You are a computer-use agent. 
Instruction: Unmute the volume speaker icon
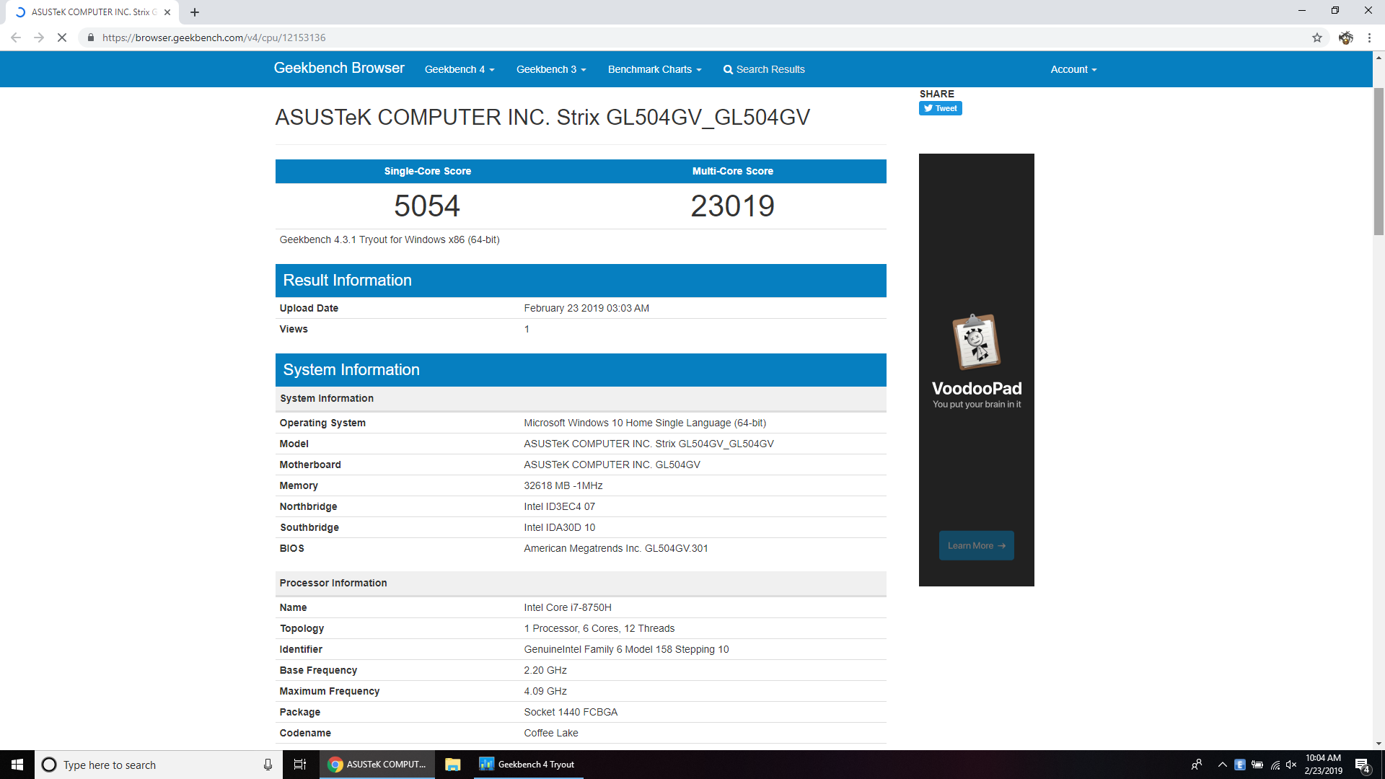tap(1291, 765)
